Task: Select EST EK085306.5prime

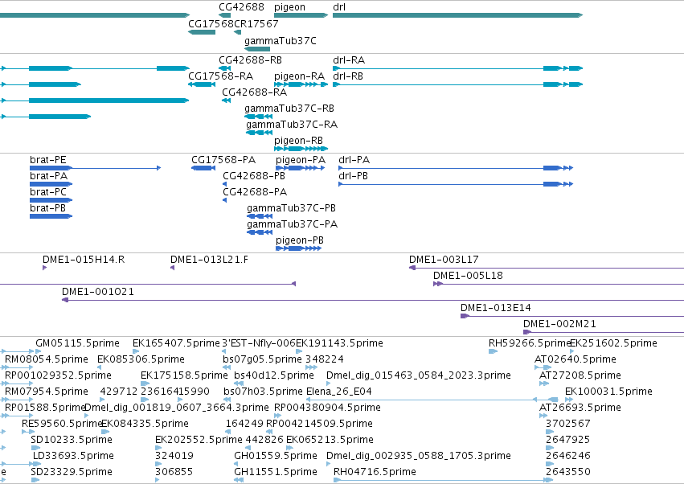Action: pyautogui.click(x=141, y=359)
